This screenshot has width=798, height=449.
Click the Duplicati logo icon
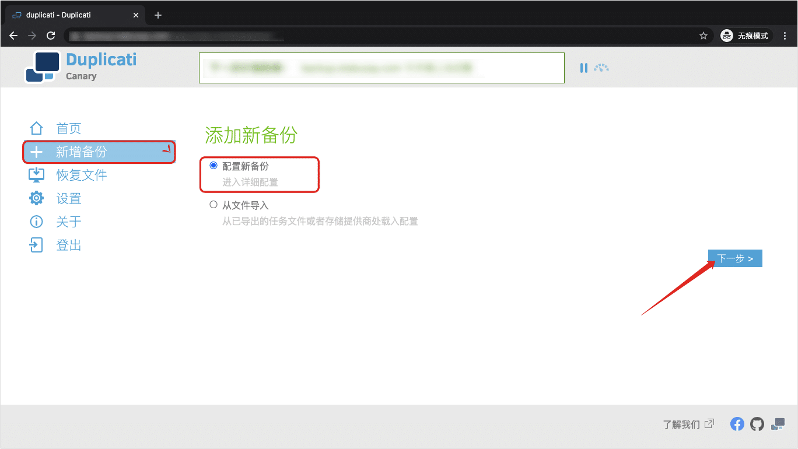click(x=43, y=67)
